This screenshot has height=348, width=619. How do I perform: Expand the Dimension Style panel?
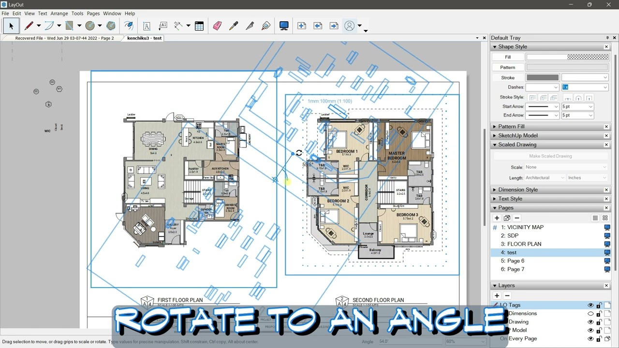495,190
